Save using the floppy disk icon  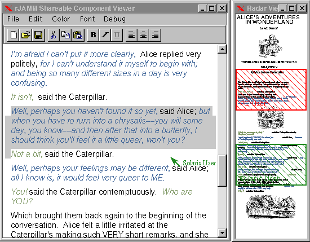38,35
